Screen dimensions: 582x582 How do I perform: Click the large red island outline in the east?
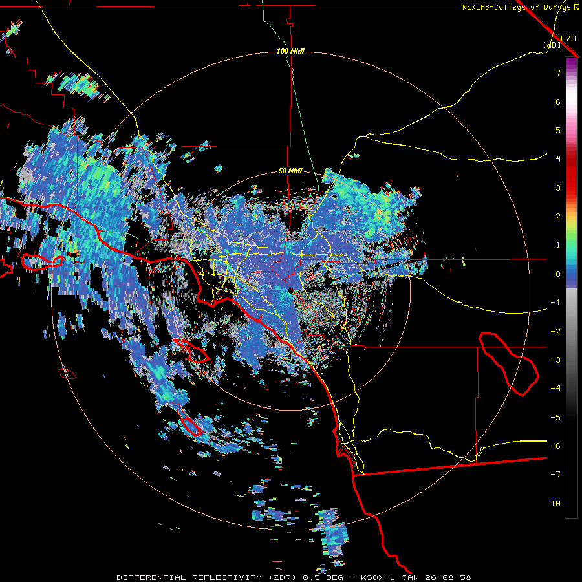[508, 363]
